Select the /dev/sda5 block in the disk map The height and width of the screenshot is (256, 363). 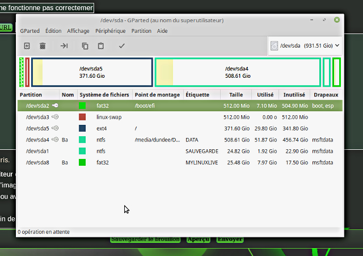click(x=92, y=72)
